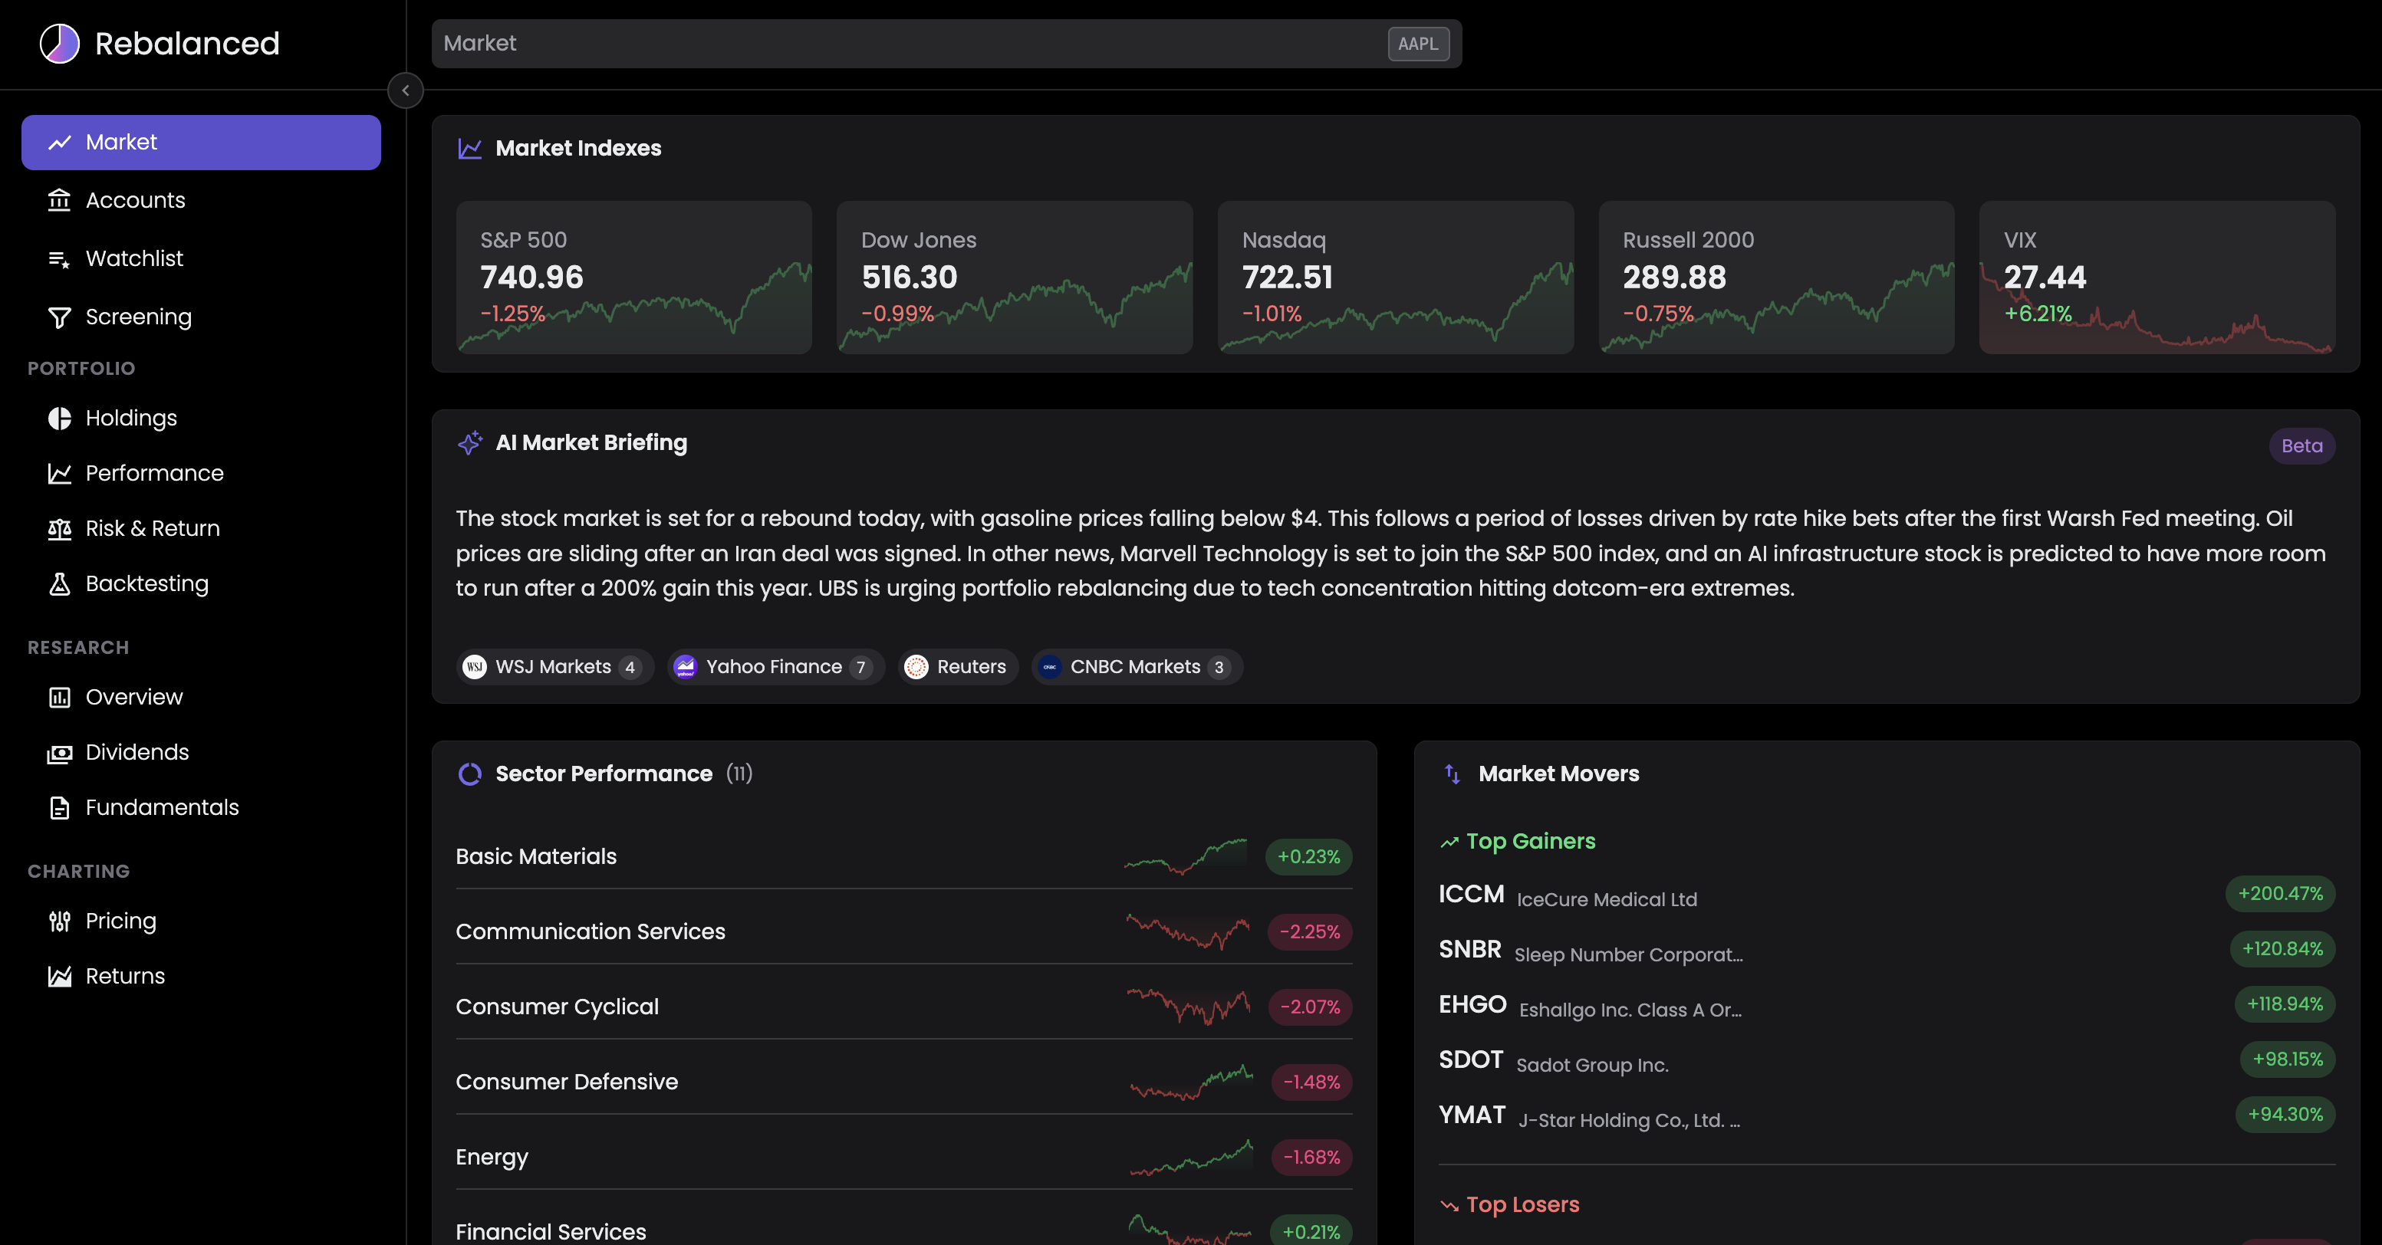Navigate to Holdings
2382x1245 pixels.
coord(201,418)
